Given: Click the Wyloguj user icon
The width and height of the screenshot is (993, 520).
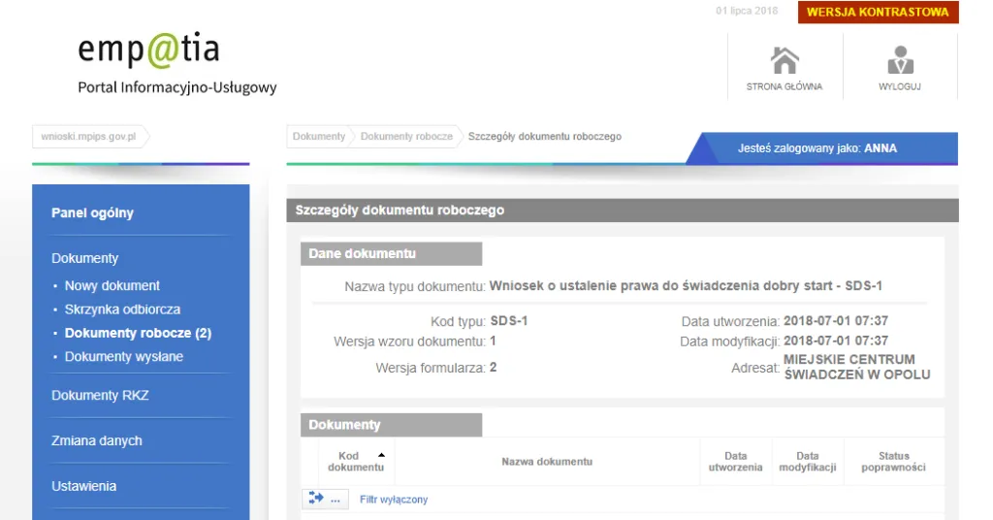Looking at the screenshot, I should click(900, 61).
